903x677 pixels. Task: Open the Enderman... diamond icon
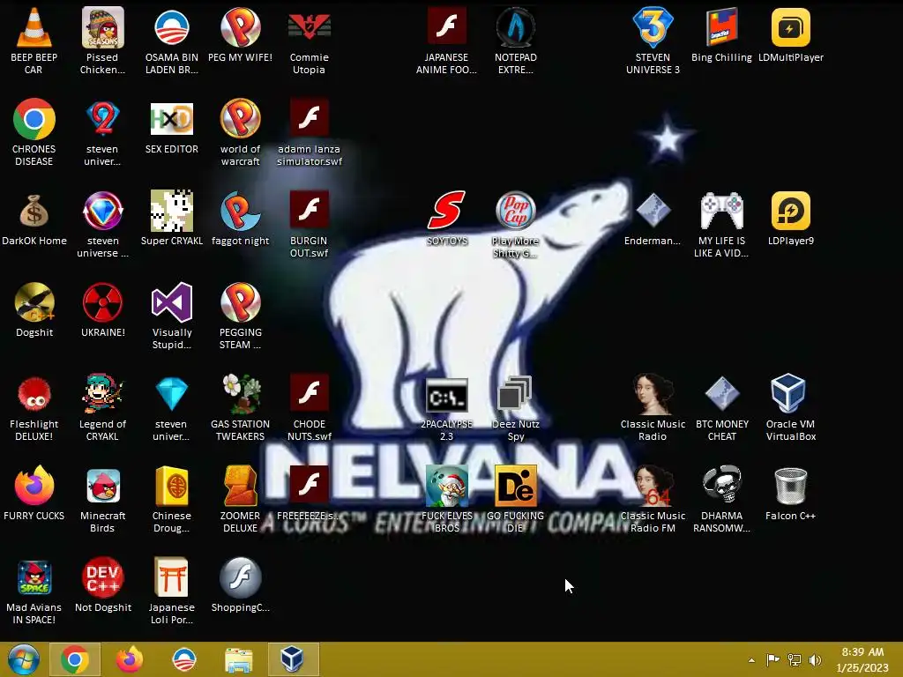pos(653,211)
